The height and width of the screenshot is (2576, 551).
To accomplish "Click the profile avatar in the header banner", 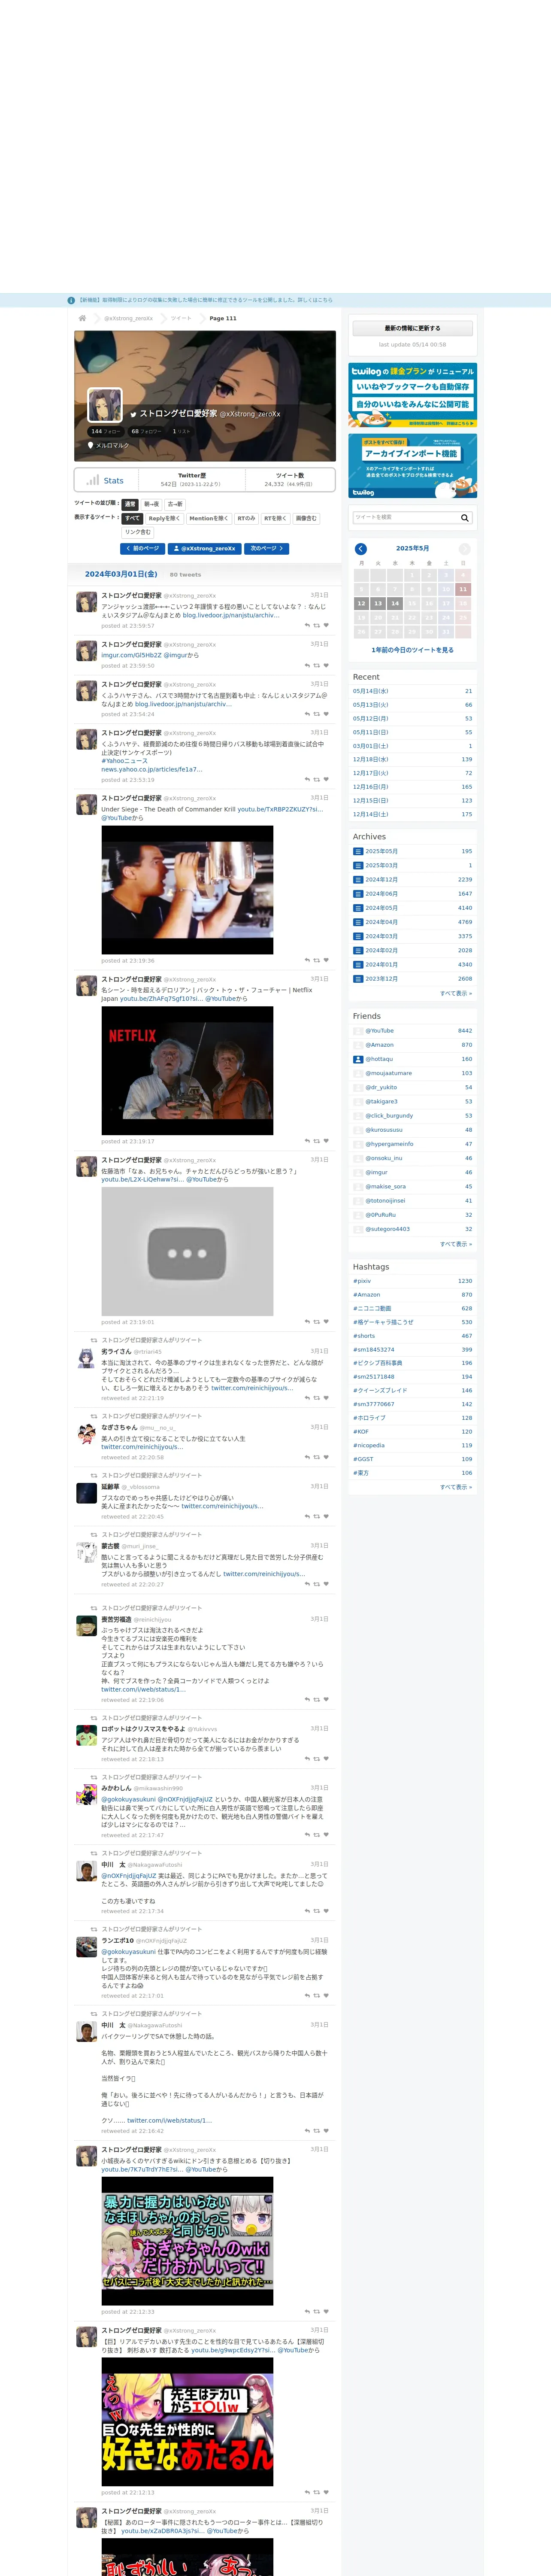I will (105, 405).
